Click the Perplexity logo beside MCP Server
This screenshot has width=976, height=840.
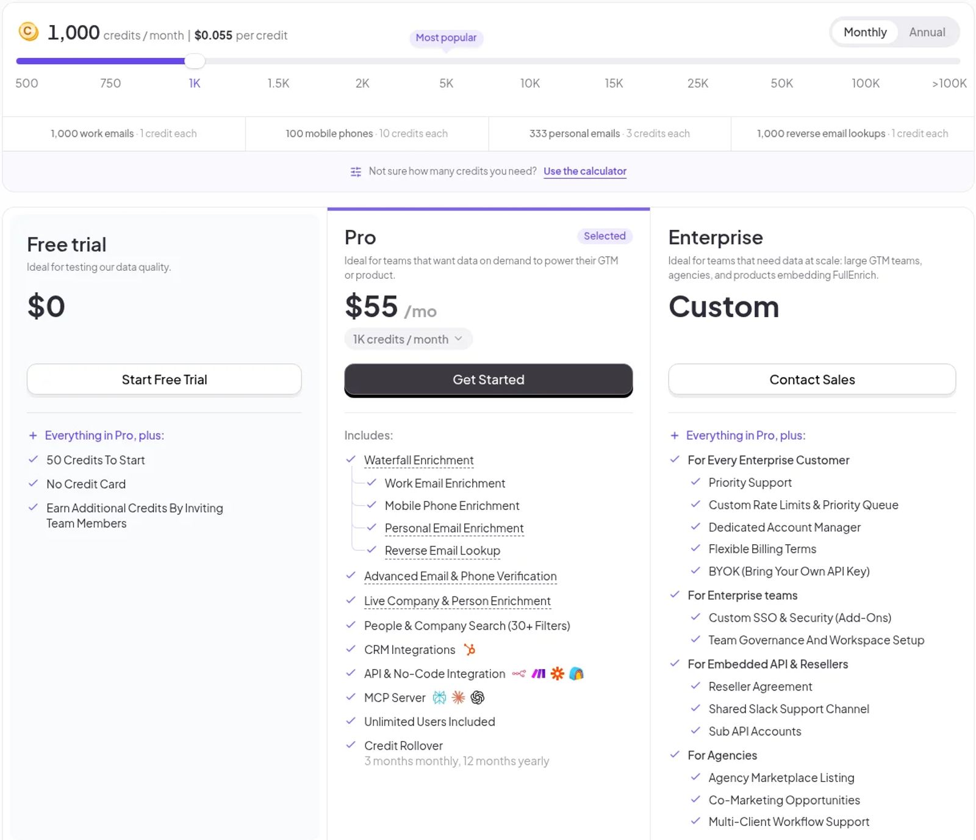(439, 697)
